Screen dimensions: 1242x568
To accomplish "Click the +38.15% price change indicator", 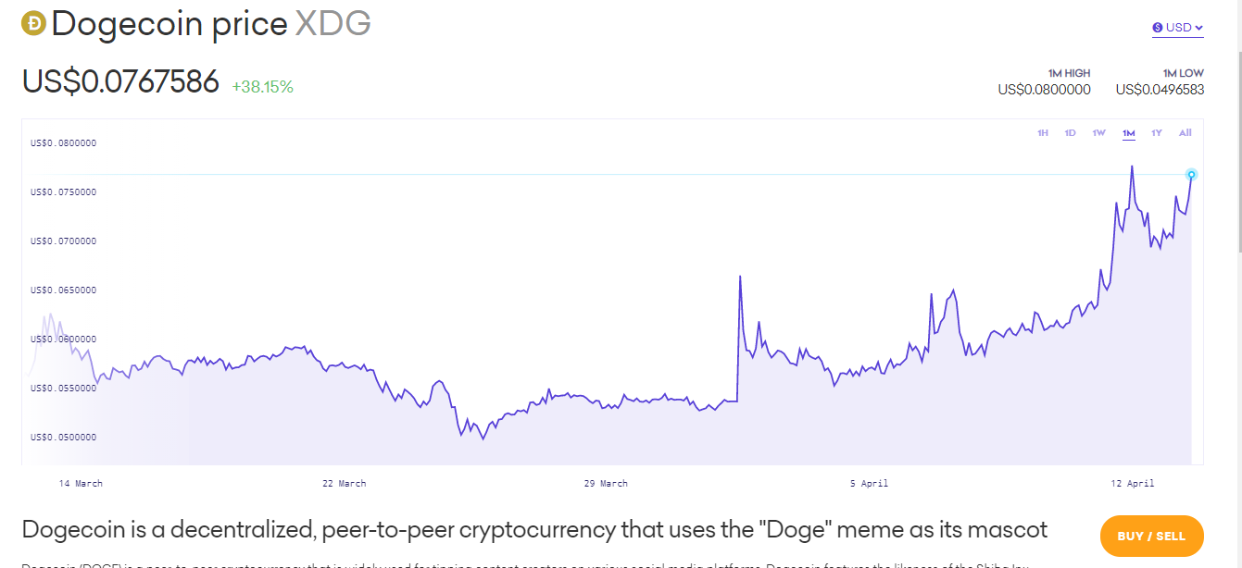I will click(x=262, y=87).
